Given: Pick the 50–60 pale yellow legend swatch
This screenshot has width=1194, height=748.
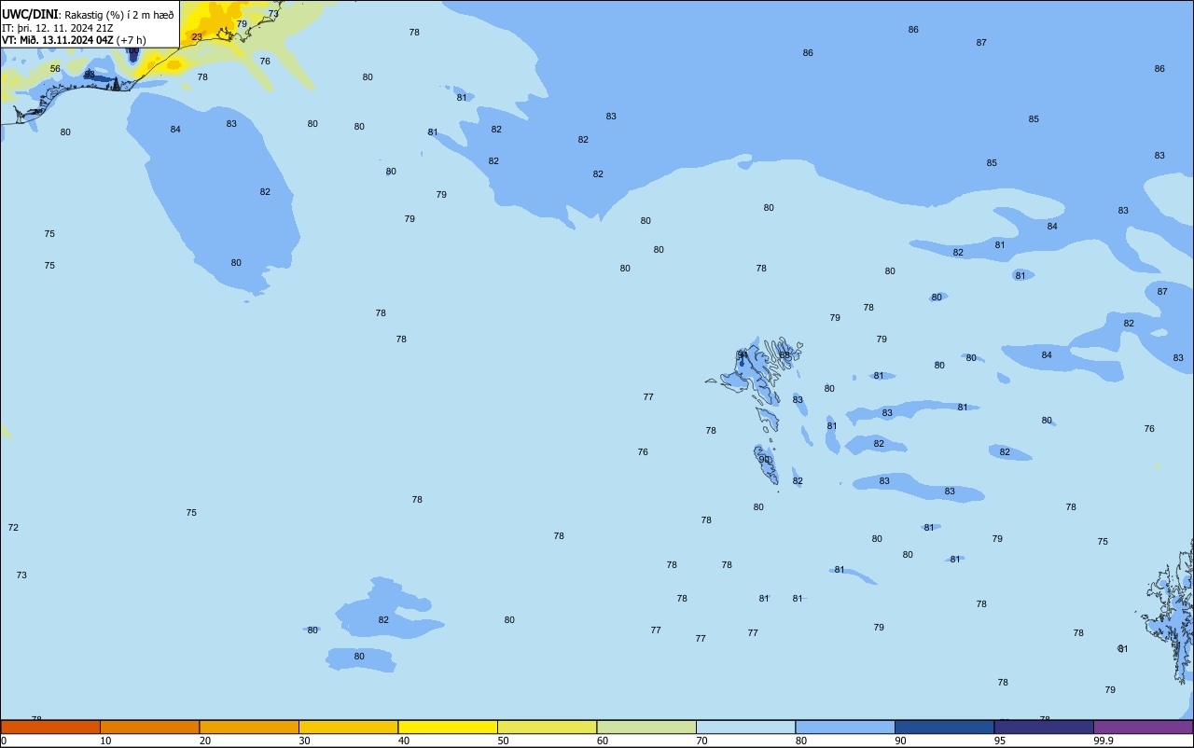Looking at the screenshot, I should point(548,727).
